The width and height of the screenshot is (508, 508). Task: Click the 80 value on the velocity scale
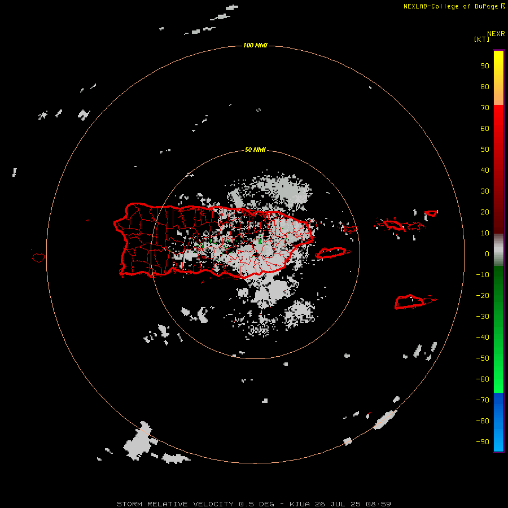(485, 87)
